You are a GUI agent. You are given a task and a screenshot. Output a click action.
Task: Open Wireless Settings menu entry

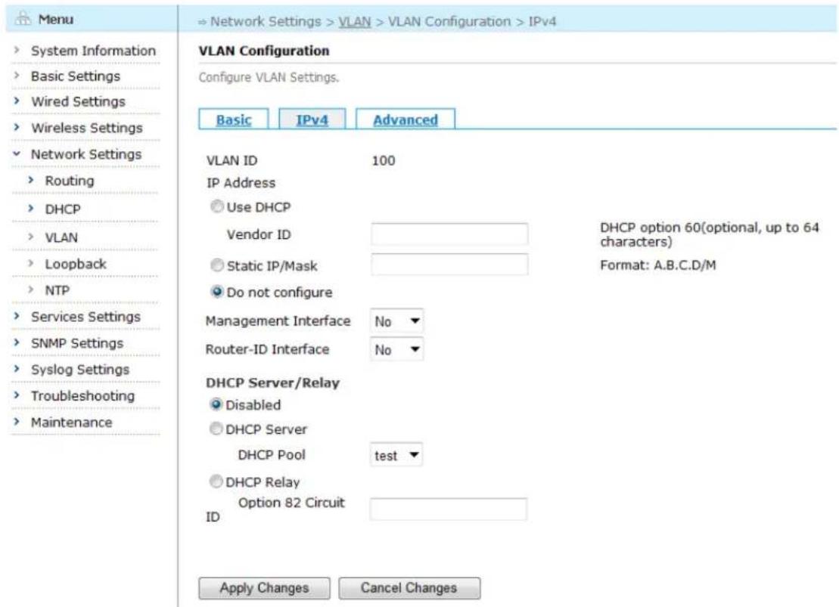(x=87, y=129)
